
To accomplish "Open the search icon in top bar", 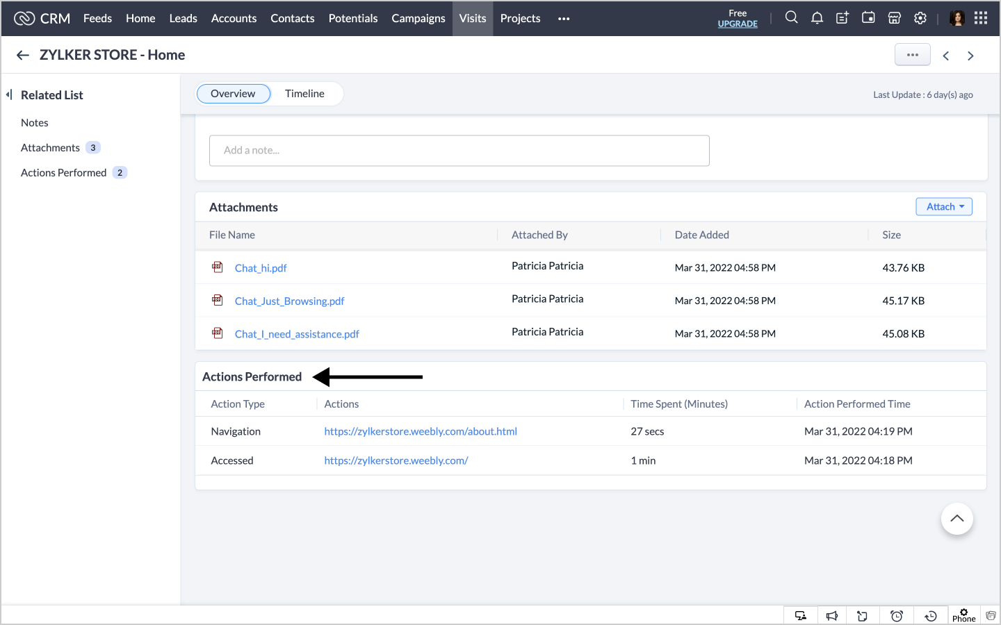I will (x=791, y=18).
